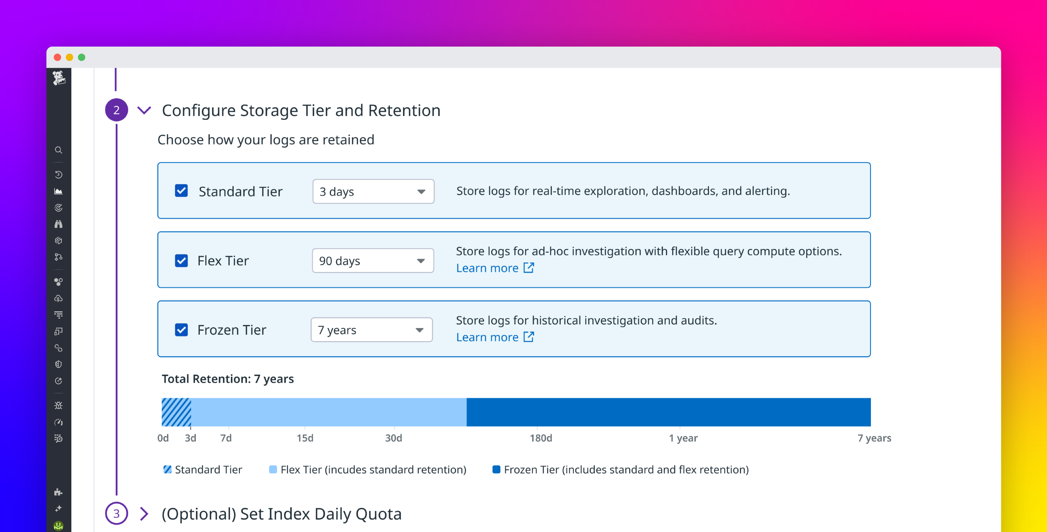Screen dimensions: 1047x532
Task: Open global search in the sidebar
Action: (x=58, y=150)
